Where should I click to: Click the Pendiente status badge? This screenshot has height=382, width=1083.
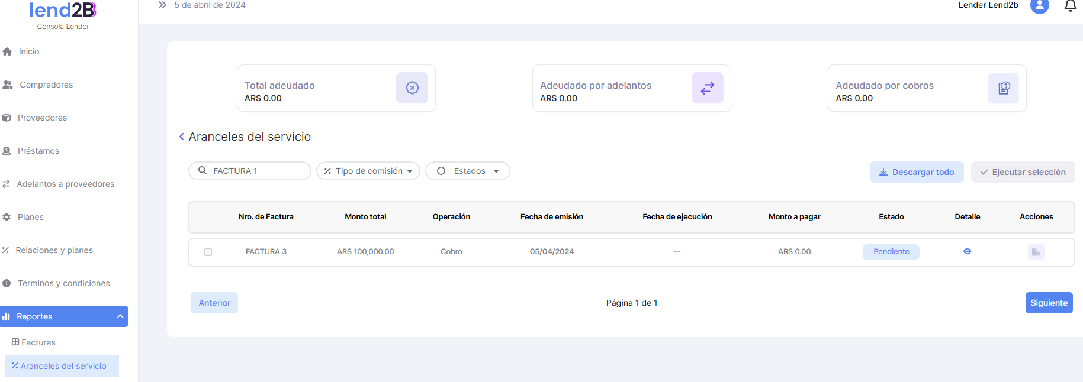click(891, 252)
